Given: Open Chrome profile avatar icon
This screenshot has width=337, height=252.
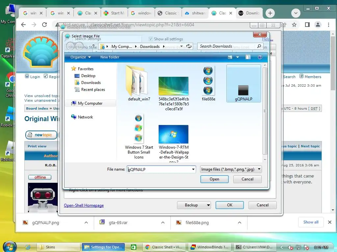Looking at the screenshot, I should pyautogui.click(x=318, y=25).
